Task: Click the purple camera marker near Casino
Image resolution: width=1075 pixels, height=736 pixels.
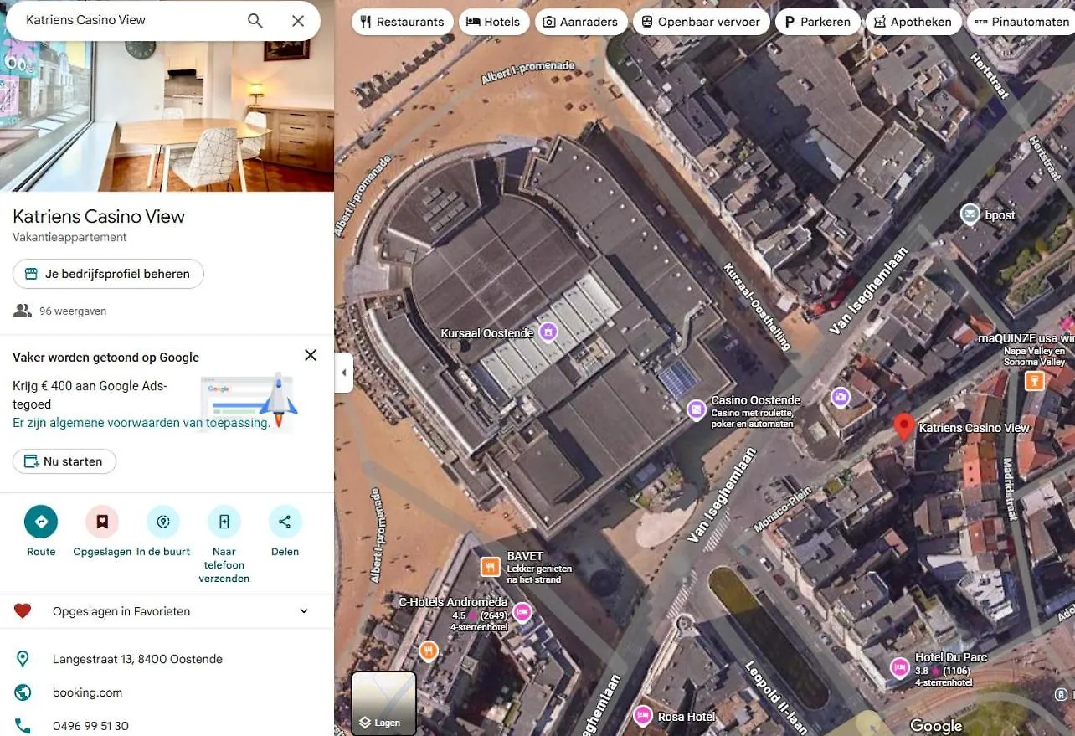Action: pyautogui.click(x=841, y=397)
